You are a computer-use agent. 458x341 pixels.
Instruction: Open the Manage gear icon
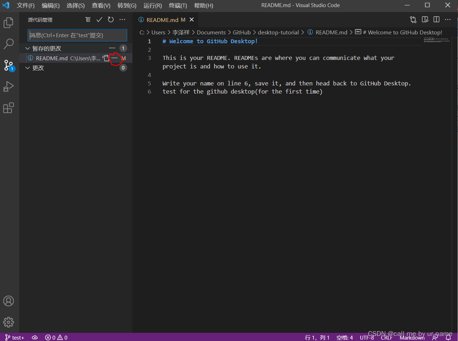point(9,322)
